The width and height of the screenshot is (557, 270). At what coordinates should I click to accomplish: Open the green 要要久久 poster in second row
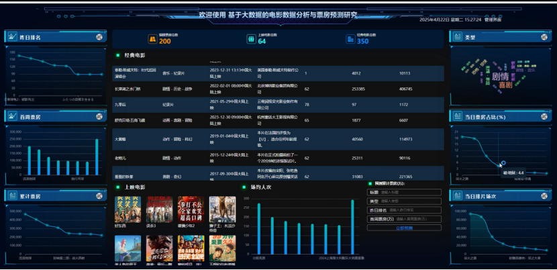point(222,249)
